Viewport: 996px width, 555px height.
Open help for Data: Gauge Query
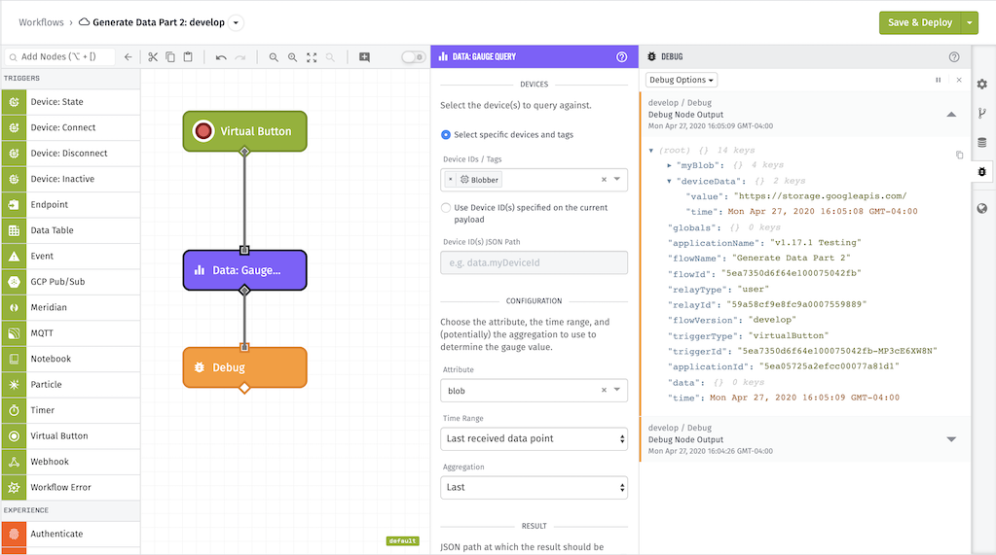(x=622, y=57)
